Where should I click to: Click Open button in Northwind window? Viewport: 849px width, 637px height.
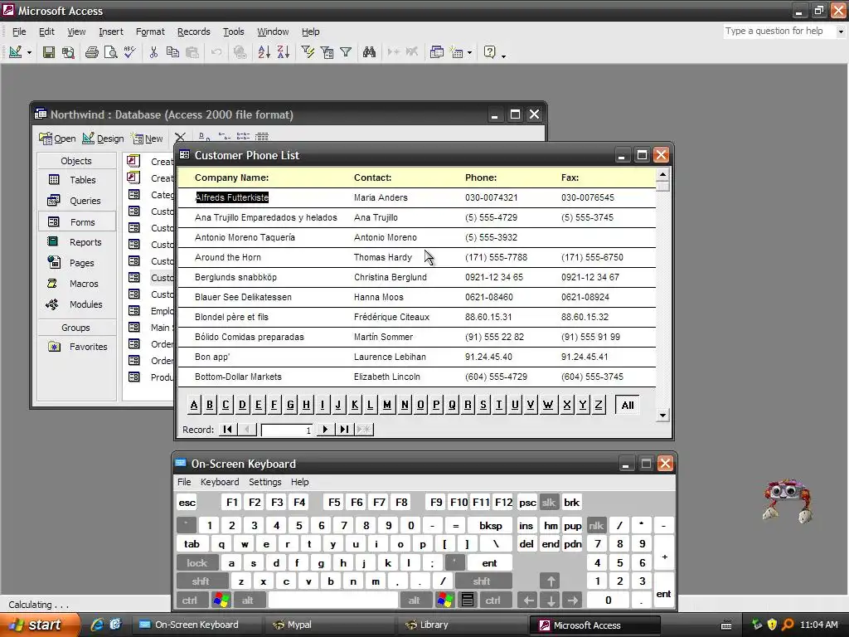pyautogui.click(x=57, y=139)
